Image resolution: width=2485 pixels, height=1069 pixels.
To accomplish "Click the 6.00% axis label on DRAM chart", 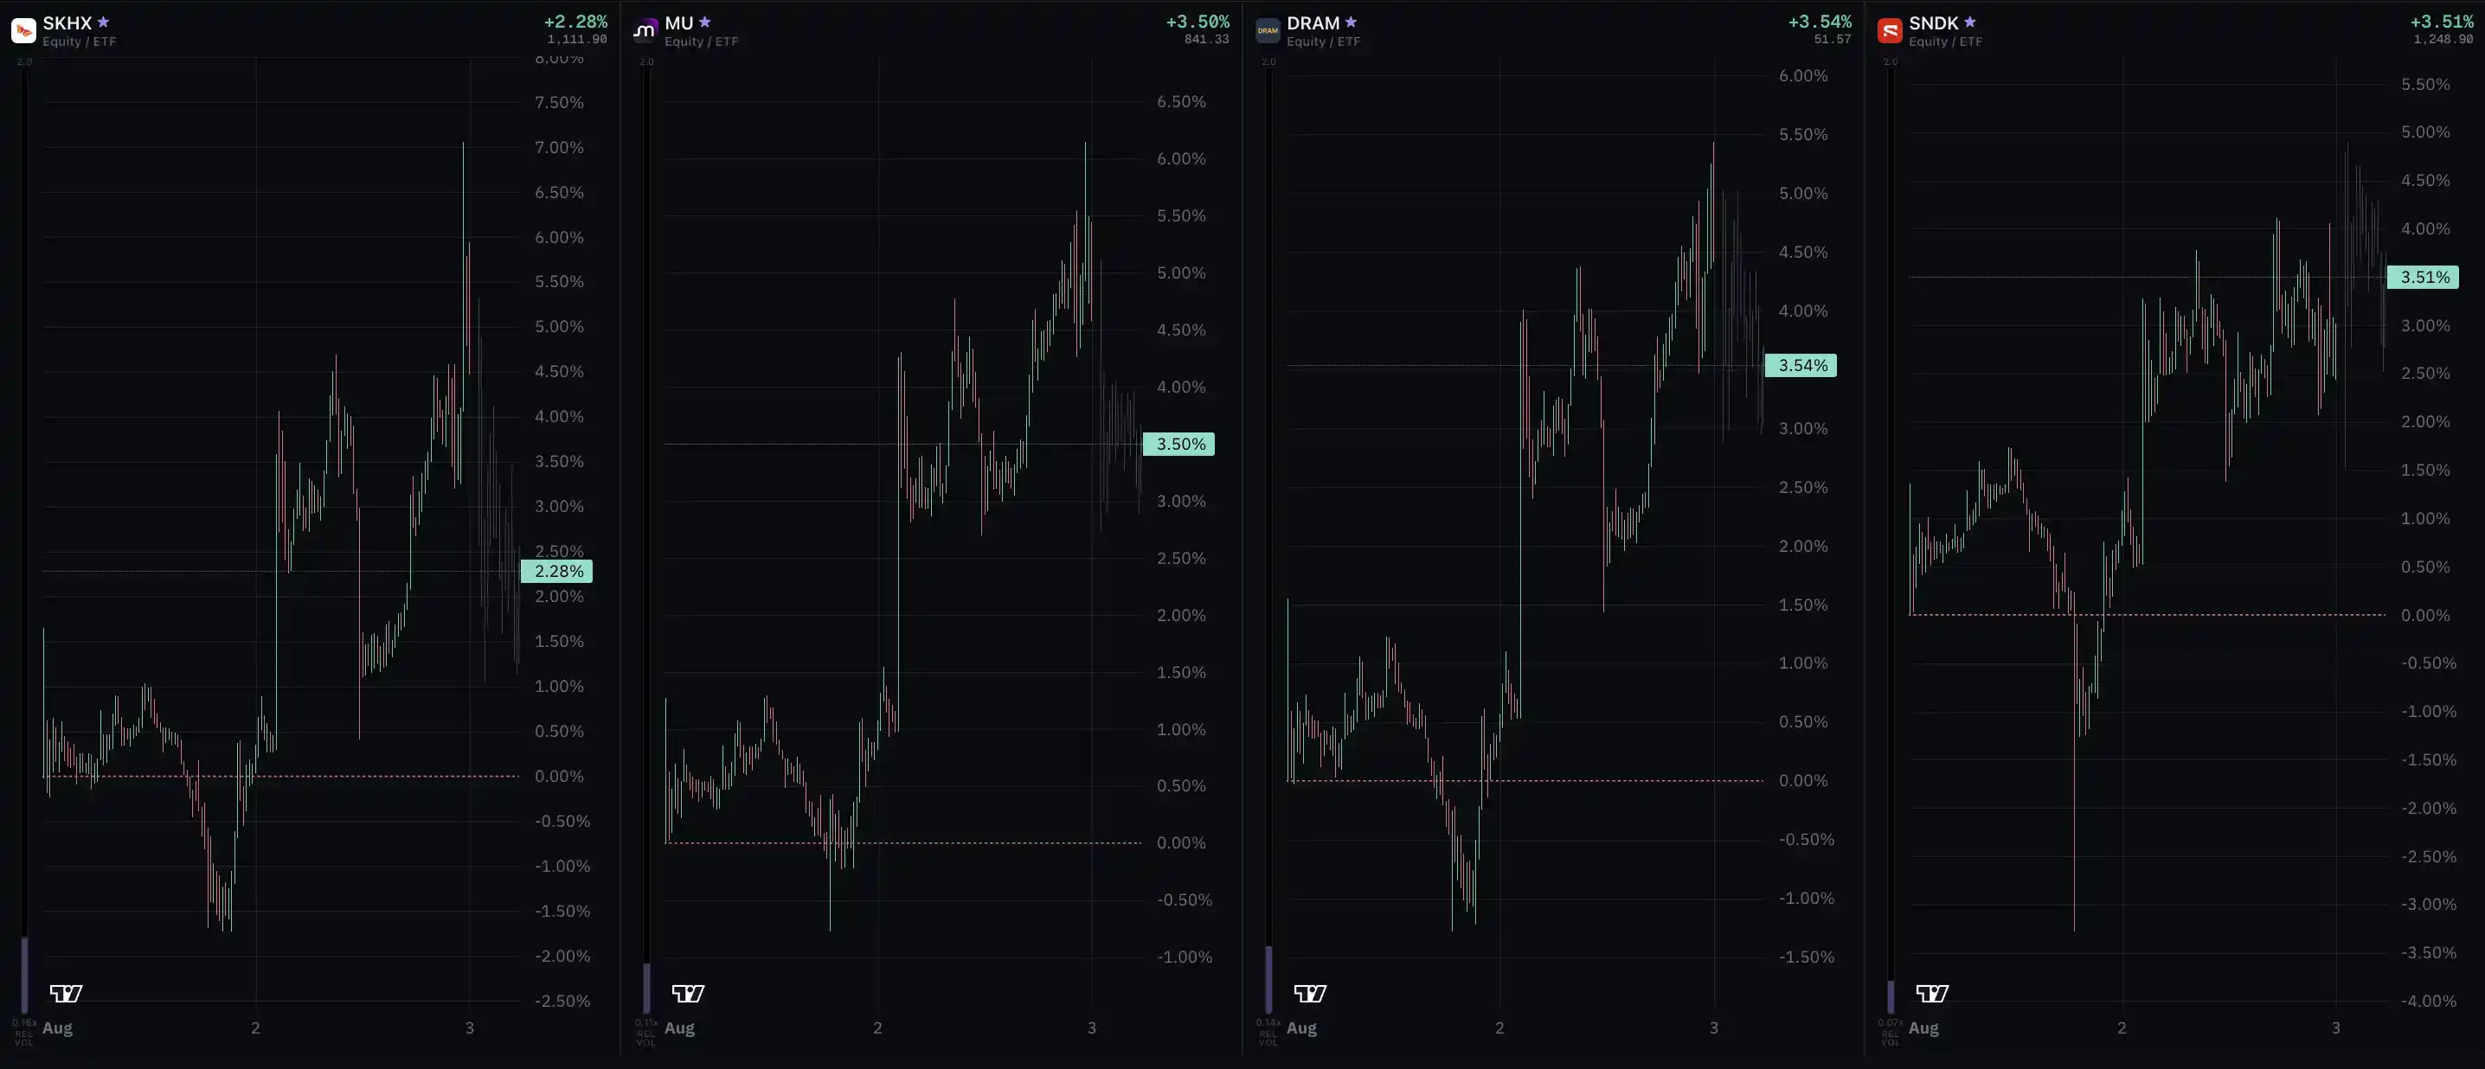I will click(x=1804, y=76).
